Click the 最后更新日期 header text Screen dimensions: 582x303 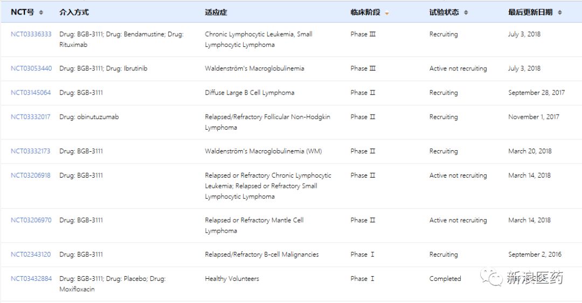pyautogui.click(x=530, y=12)
